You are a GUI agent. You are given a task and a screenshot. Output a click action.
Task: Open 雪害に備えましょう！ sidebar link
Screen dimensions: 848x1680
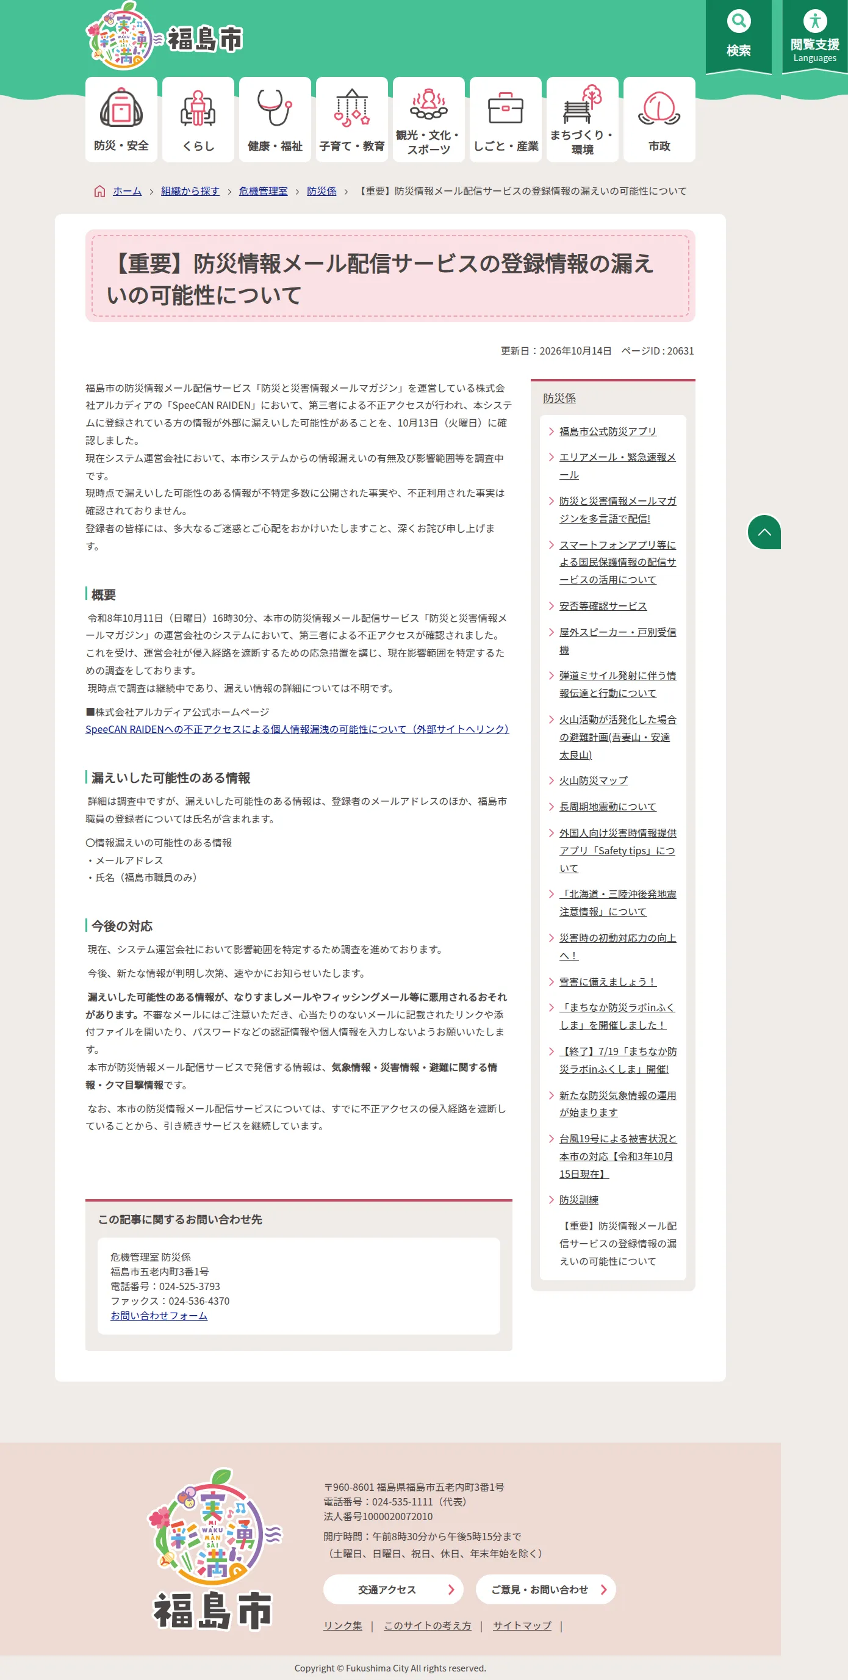[608, 981]
